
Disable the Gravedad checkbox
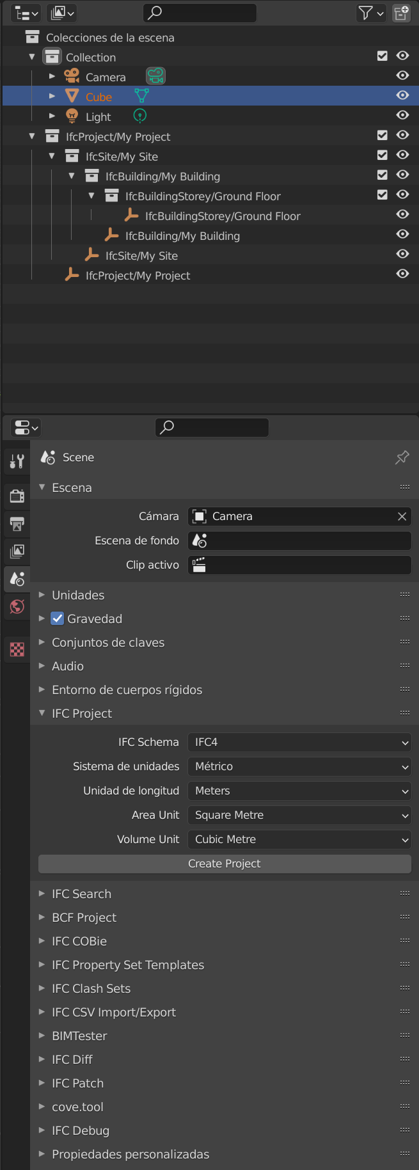coord(57,618)
